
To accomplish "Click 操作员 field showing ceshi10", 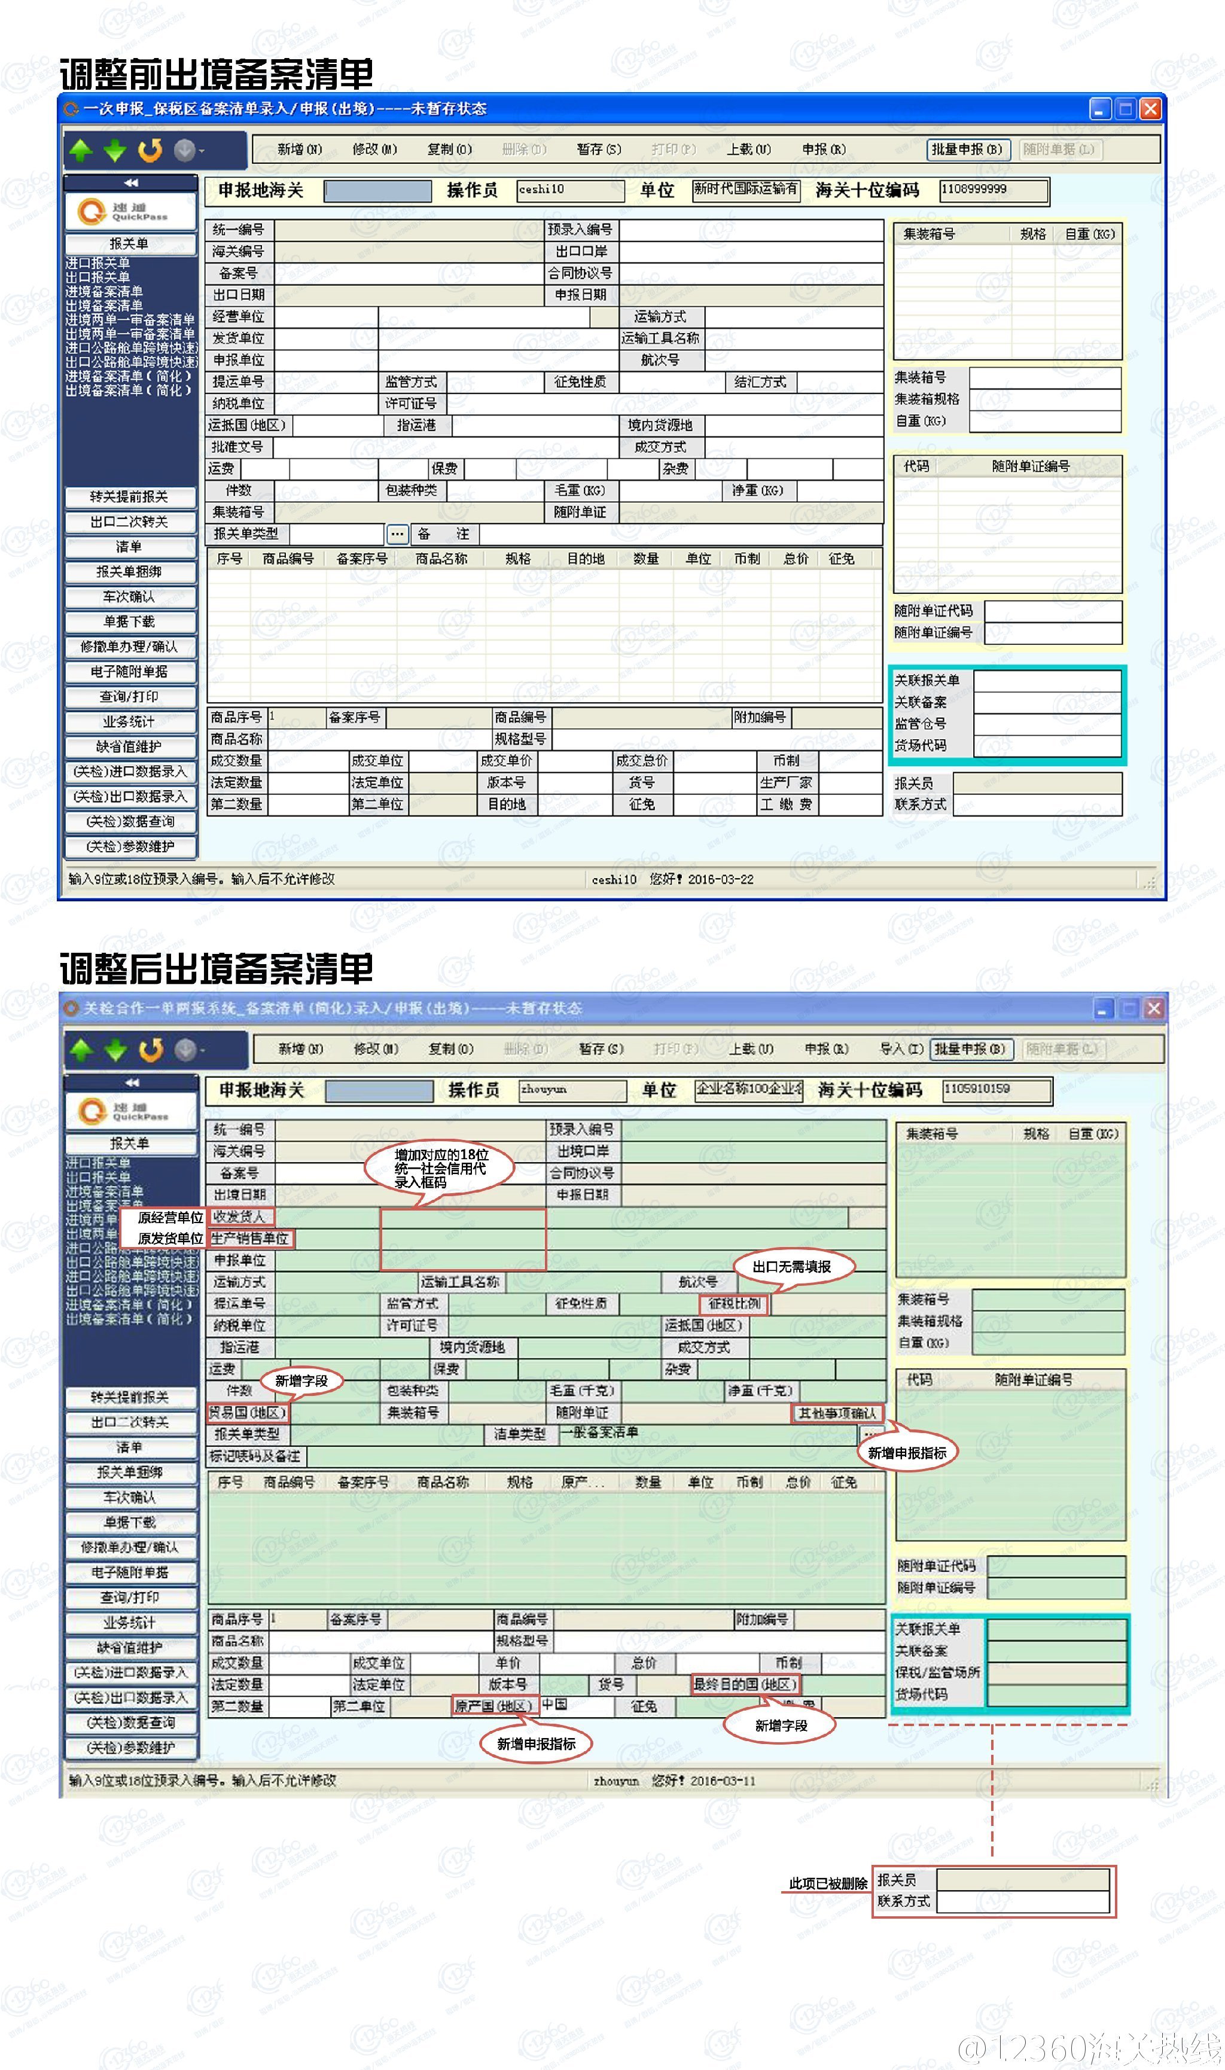I will (569, 191).
